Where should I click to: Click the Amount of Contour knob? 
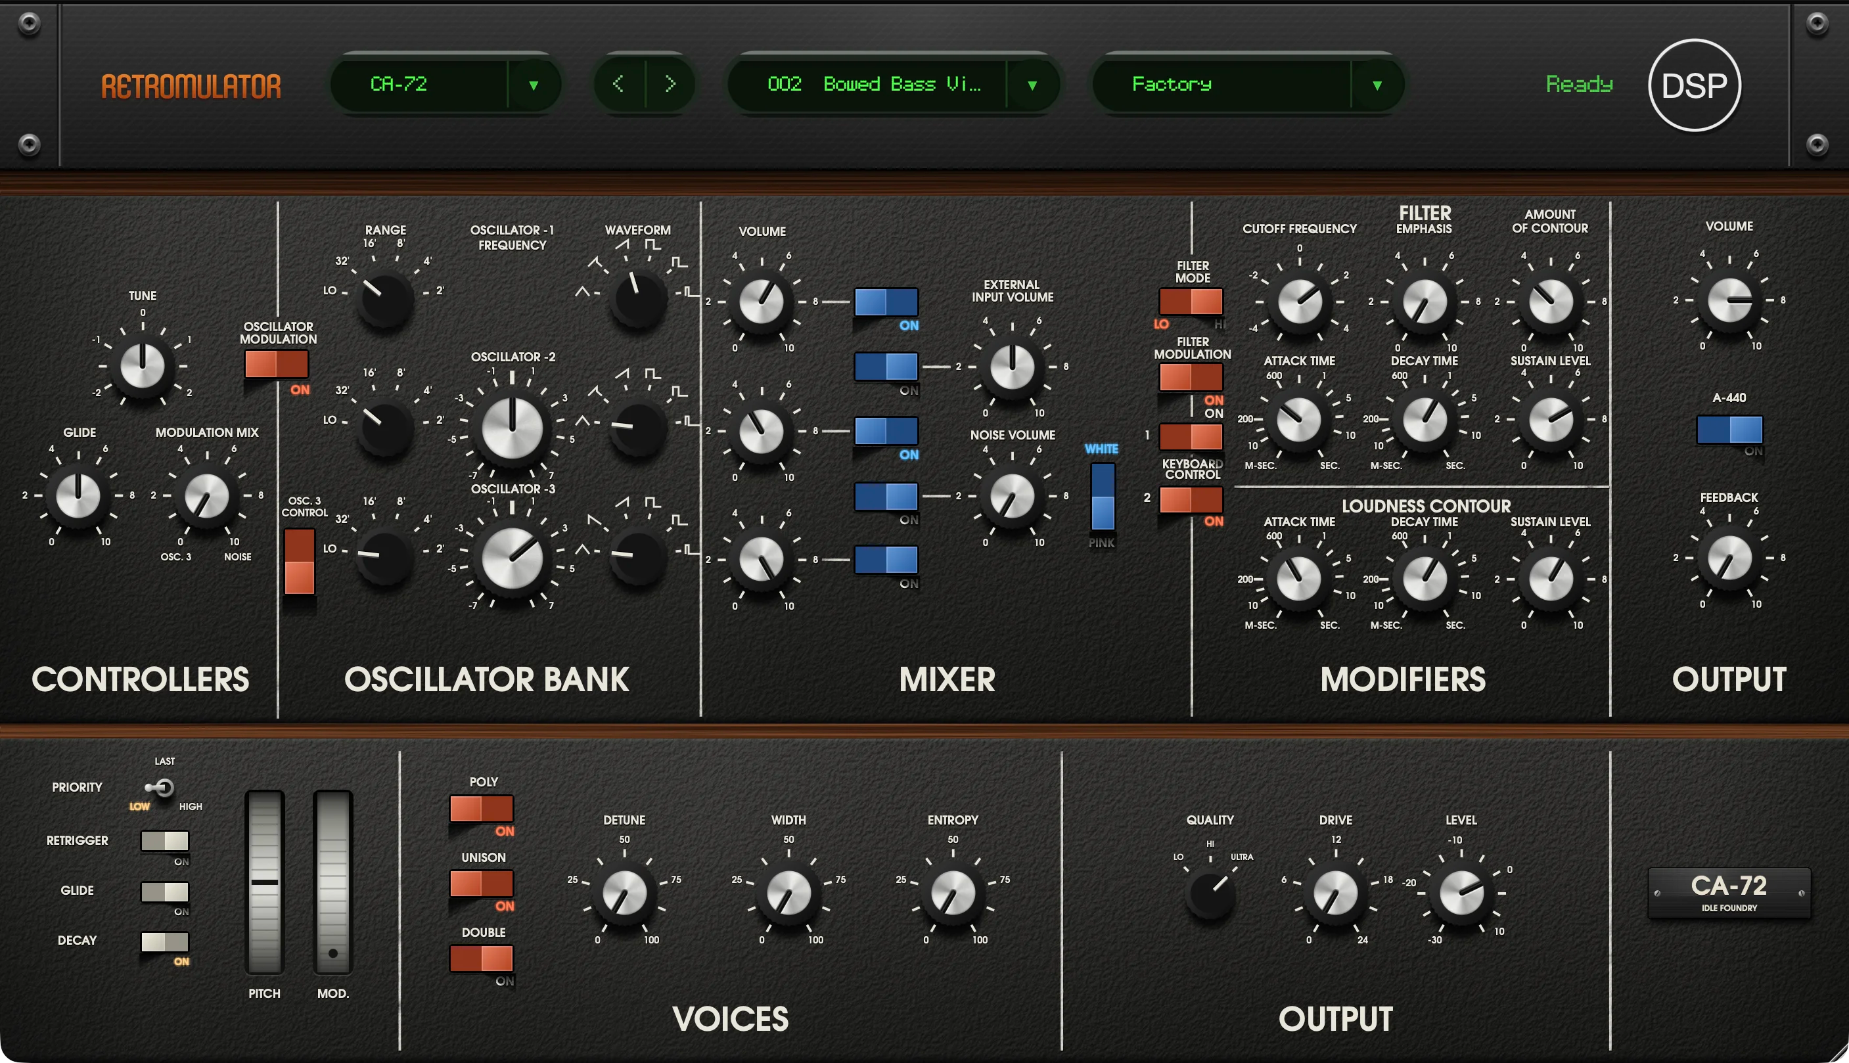click(x=1551, y=301)
